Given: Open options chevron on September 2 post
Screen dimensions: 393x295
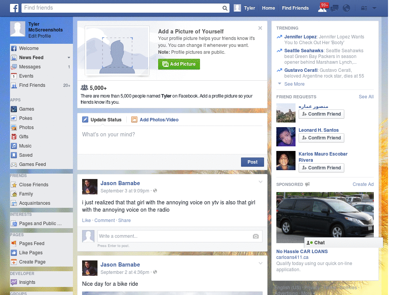Looking at the screenshot, I should (x=261, y=264).
